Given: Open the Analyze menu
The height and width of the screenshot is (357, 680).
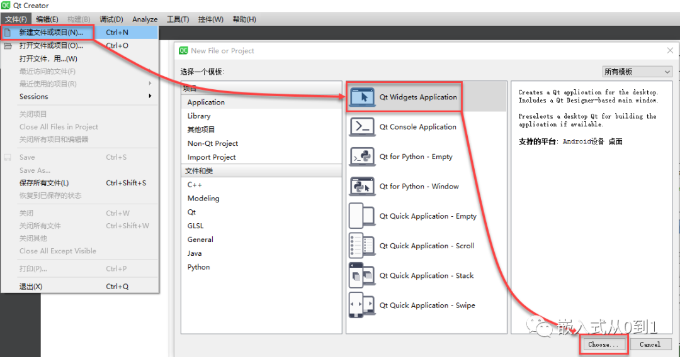Looking at the screenshot, I should (145, 19).
